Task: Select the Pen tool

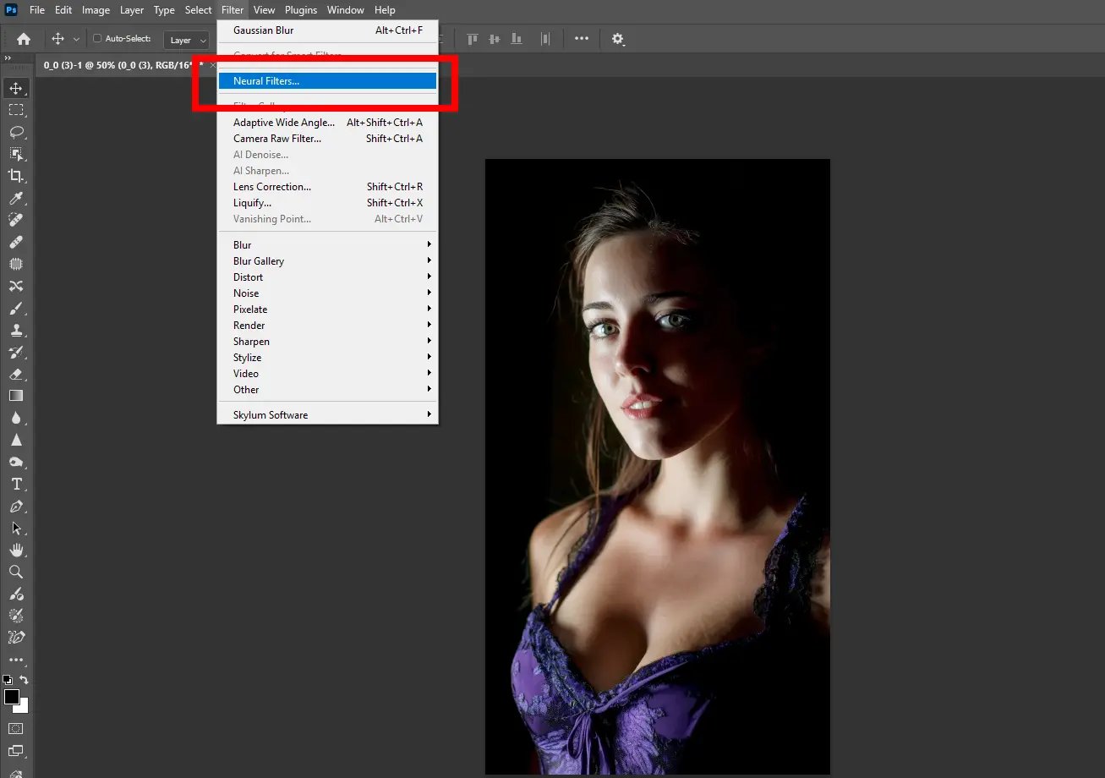Action: (x=16, y=506)
